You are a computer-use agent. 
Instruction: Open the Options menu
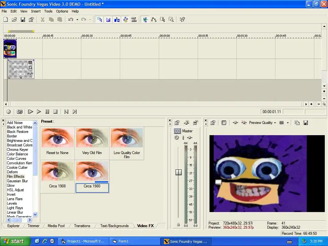point(62,11)
